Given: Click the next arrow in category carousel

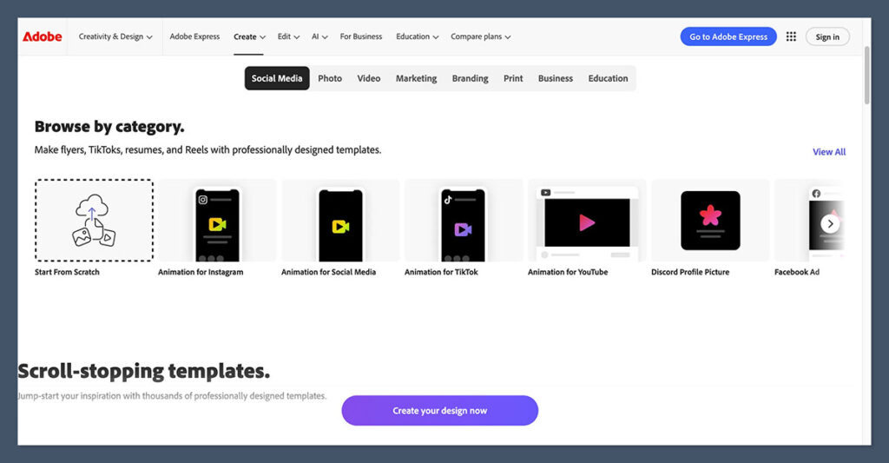Looking at the screenshot, I should (830, 223).
